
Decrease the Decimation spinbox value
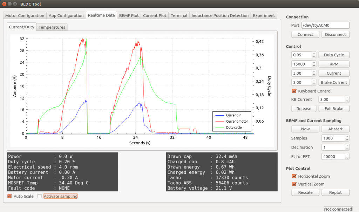[x=347, y=149]
